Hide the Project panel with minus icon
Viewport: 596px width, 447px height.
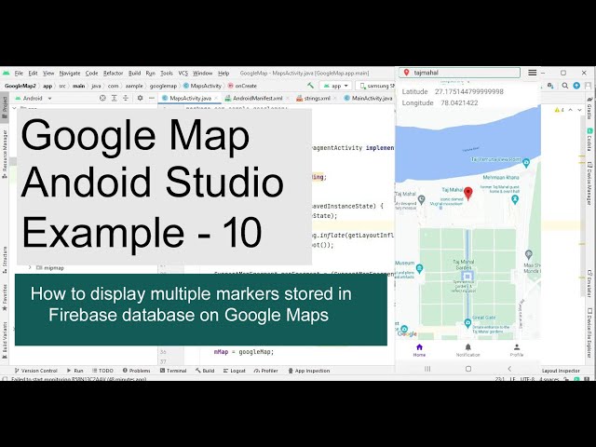pos(151,98)
